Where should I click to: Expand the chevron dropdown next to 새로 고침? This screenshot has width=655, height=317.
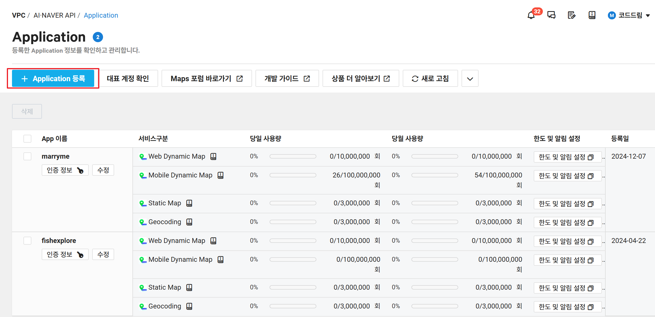tap(470, 79)
